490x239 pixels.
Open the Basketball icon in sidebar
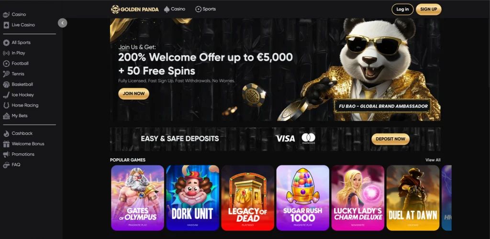6,85
